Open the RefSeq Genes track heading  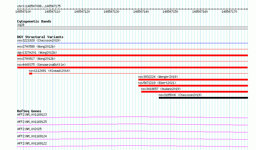[29, 111]
